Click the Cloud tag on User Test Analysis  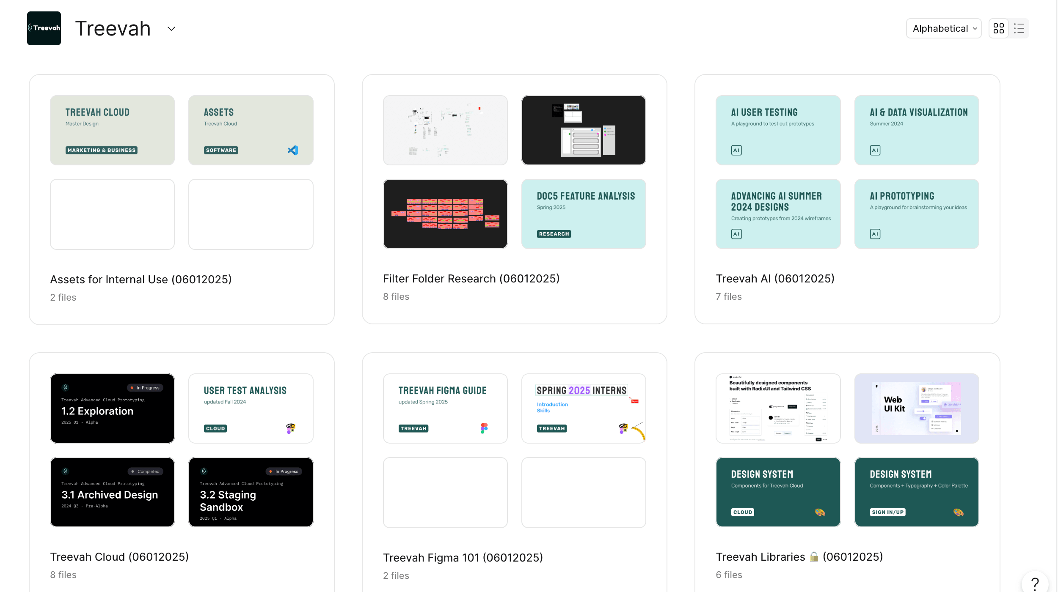point(215,428)
